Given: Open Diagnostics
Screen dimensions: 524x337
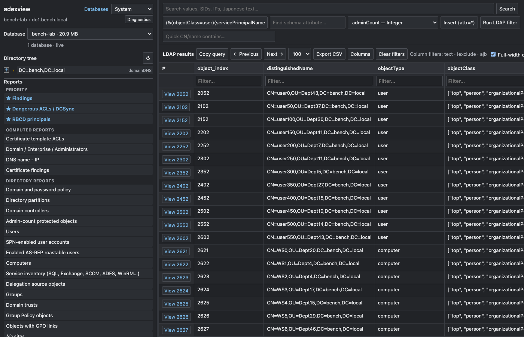Looking at the screenshot, I should coord(139,19).
